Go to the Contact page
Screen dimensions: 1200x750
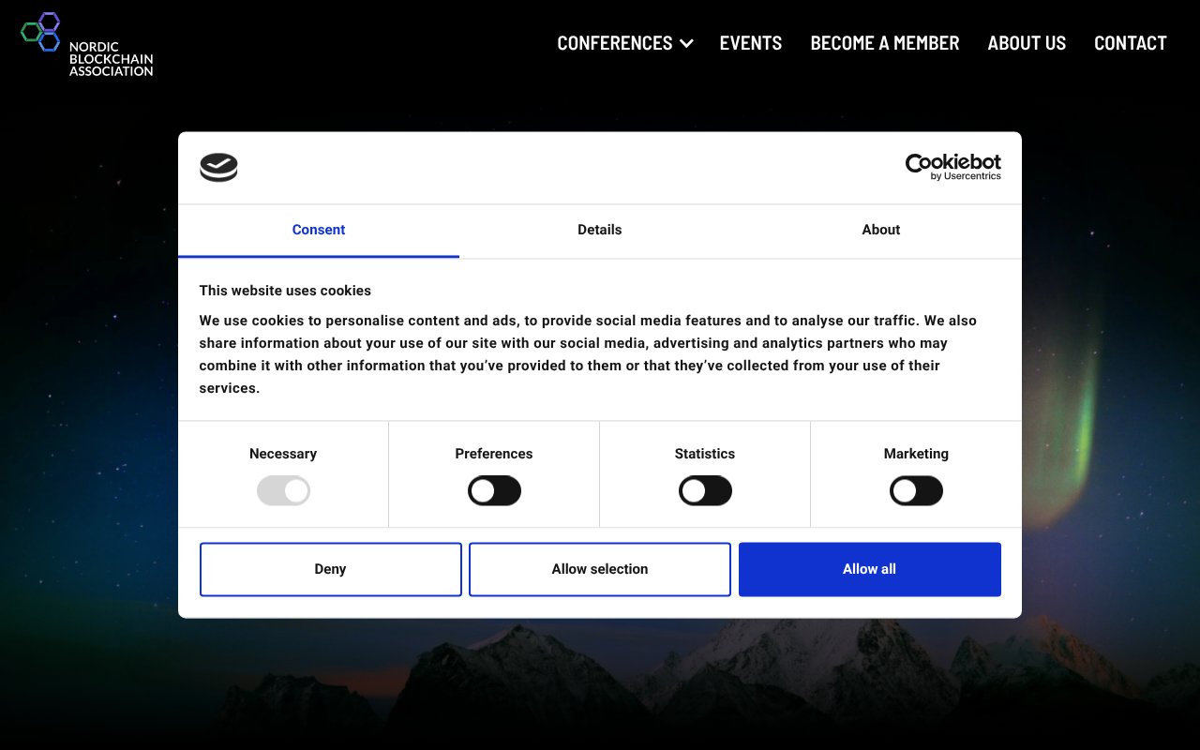1130,43
